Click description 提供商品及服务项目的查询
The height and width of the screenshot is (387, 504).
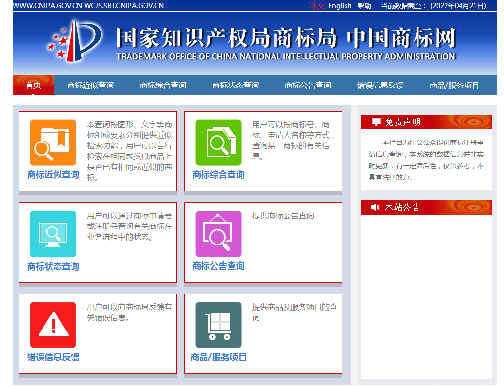(295, 312)
